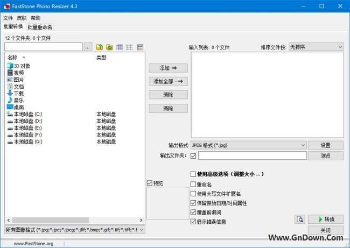Open the 3D 对象 folder

point(19,66)
